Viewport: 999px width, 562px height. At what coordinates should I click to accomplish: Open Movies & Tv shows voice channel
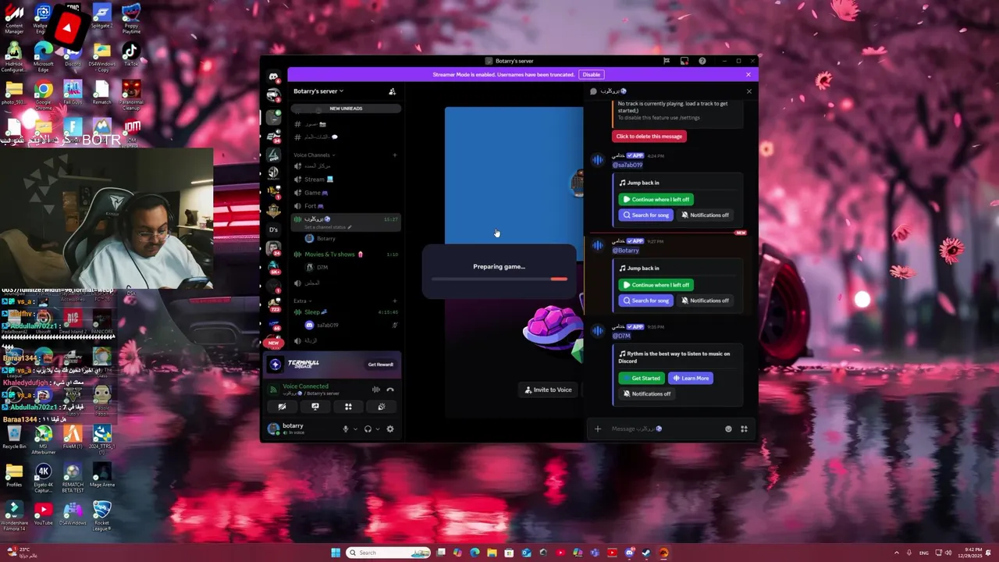point(346,254)
